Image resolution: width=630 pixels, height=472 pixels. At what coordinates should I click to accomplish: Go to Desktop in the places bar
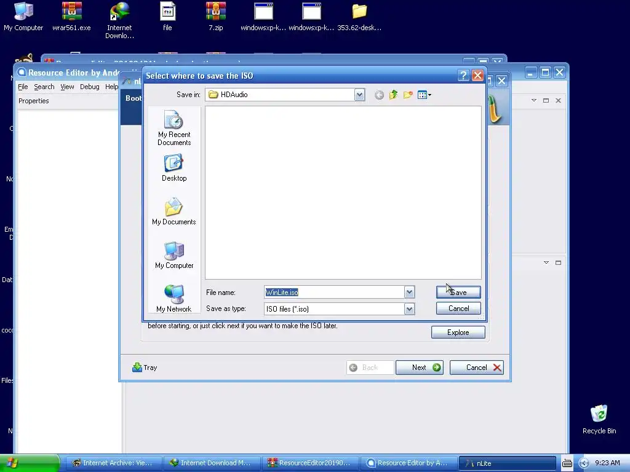[174, 168]
